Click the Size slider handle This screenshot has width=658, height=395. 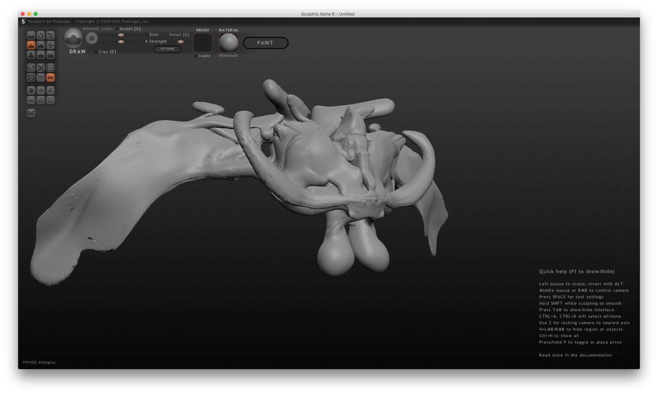121,35
